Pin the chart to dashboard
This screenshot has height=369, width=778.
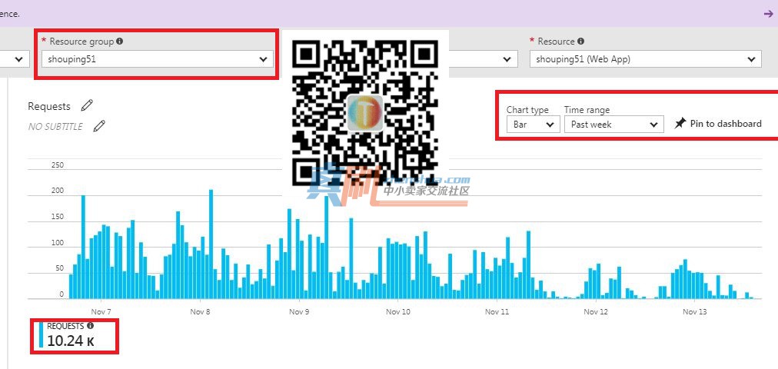click(718, 124)
